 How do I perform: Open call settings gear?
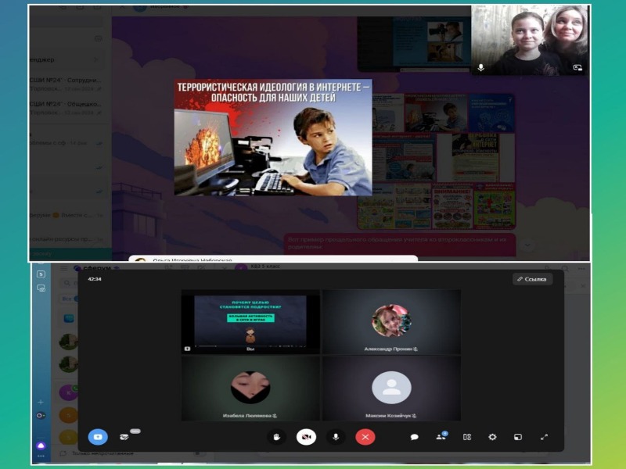(492, 437)
